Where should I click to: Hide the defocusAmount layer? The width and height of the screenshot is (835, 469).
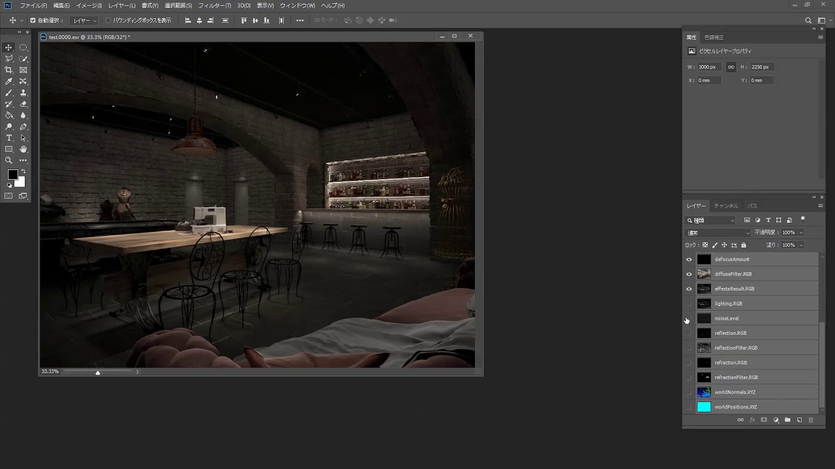(x=689, y=259)
